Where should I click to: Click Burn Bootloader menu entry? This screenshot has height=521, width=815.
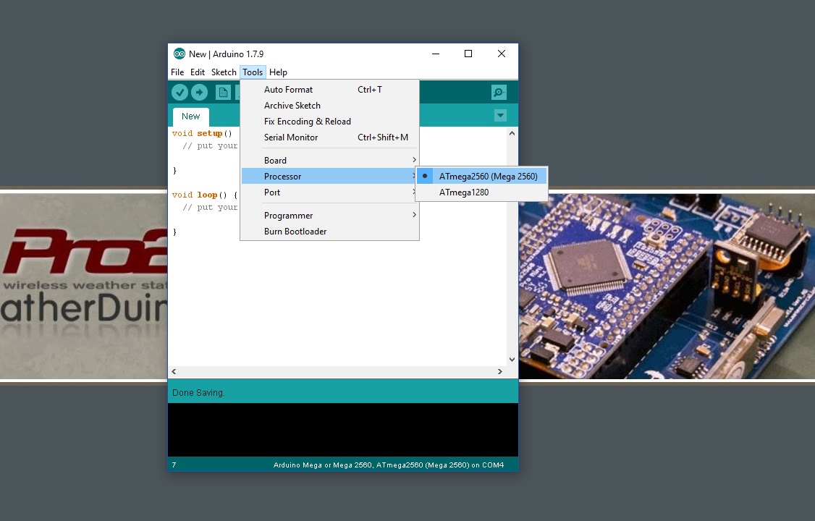click(295, 232)
